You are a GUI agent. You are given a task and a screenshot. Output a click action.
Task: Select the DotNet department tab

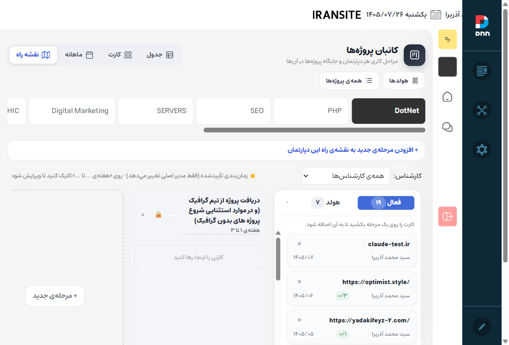tap(389, 111)
